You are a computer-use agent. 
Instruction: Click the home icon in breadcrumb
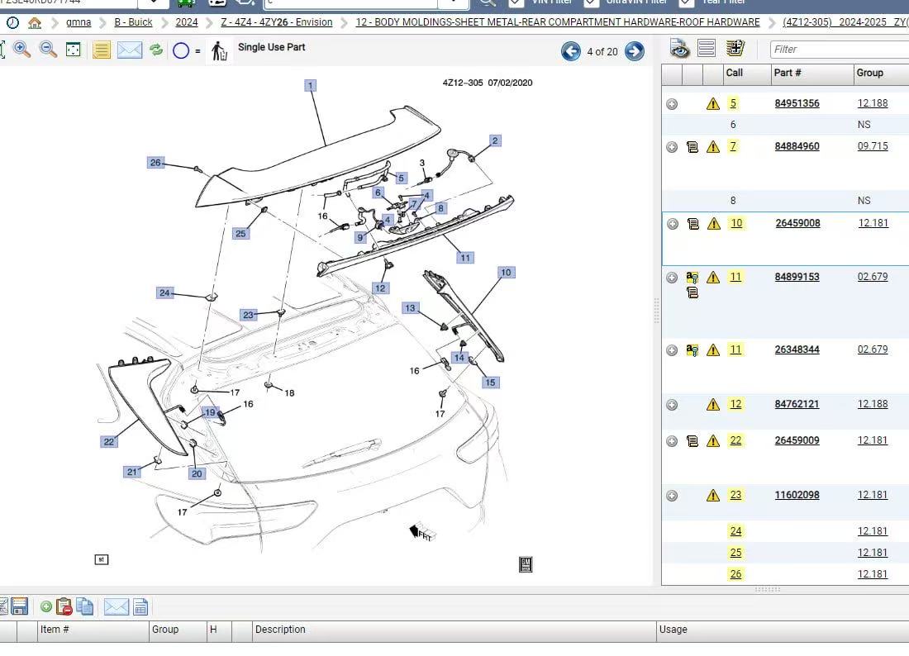35,22
